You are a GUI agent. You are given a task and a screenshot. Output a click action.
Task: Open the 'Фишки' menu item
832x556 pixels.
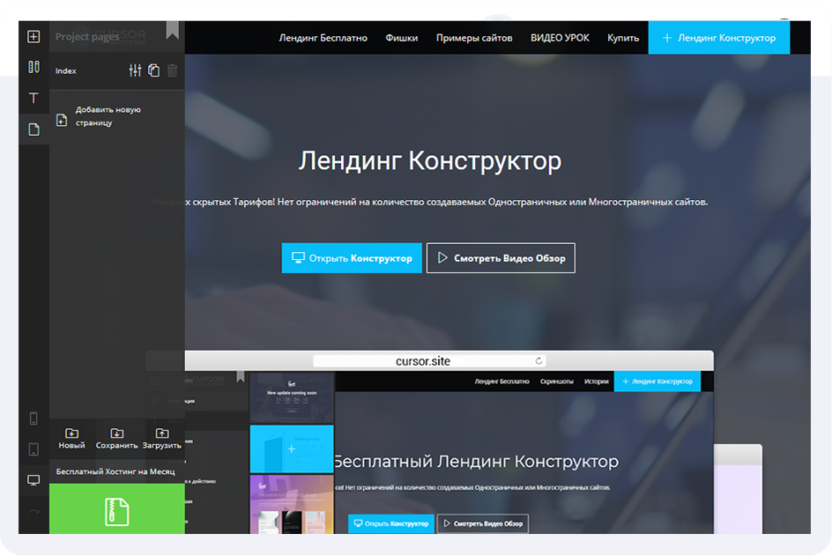coord(402,38)
